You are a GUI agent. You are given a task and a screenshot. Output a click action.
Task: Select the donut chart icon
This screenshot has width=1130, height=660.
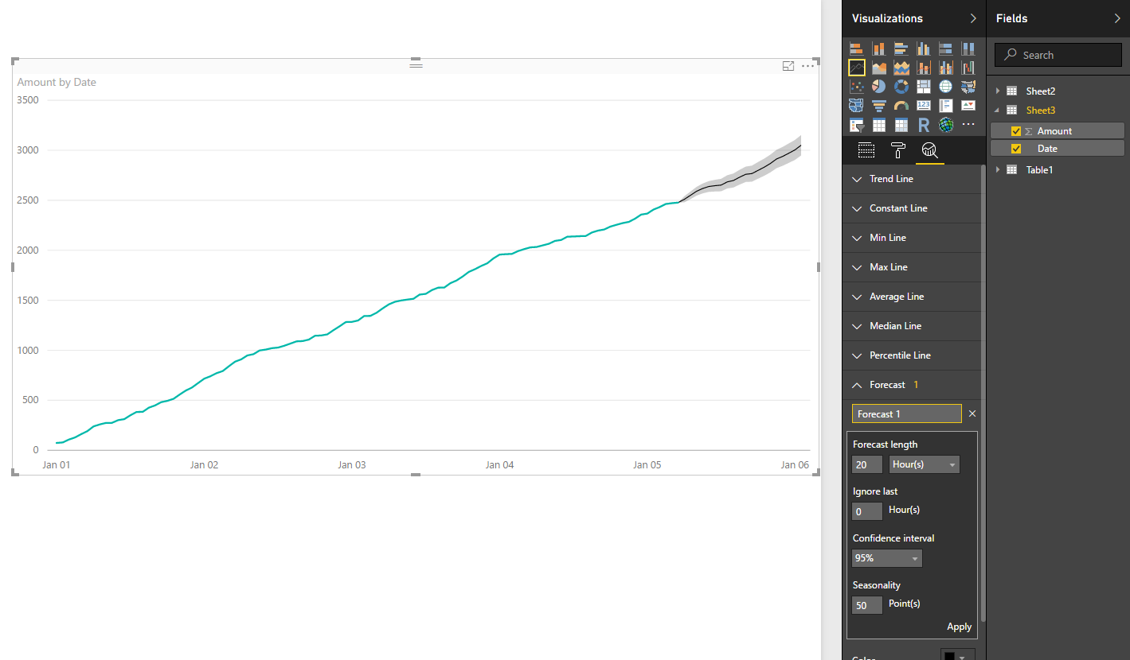click(x=901, y=86)
